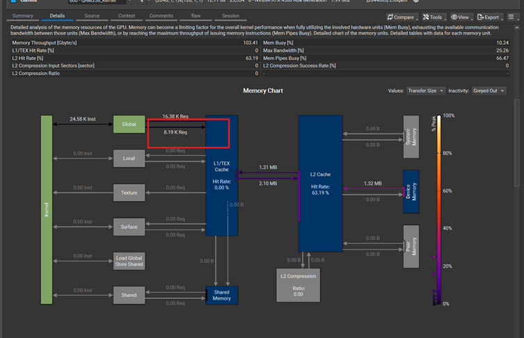
Task: Select the Device Memory block
Action: [x=411, y=192]
